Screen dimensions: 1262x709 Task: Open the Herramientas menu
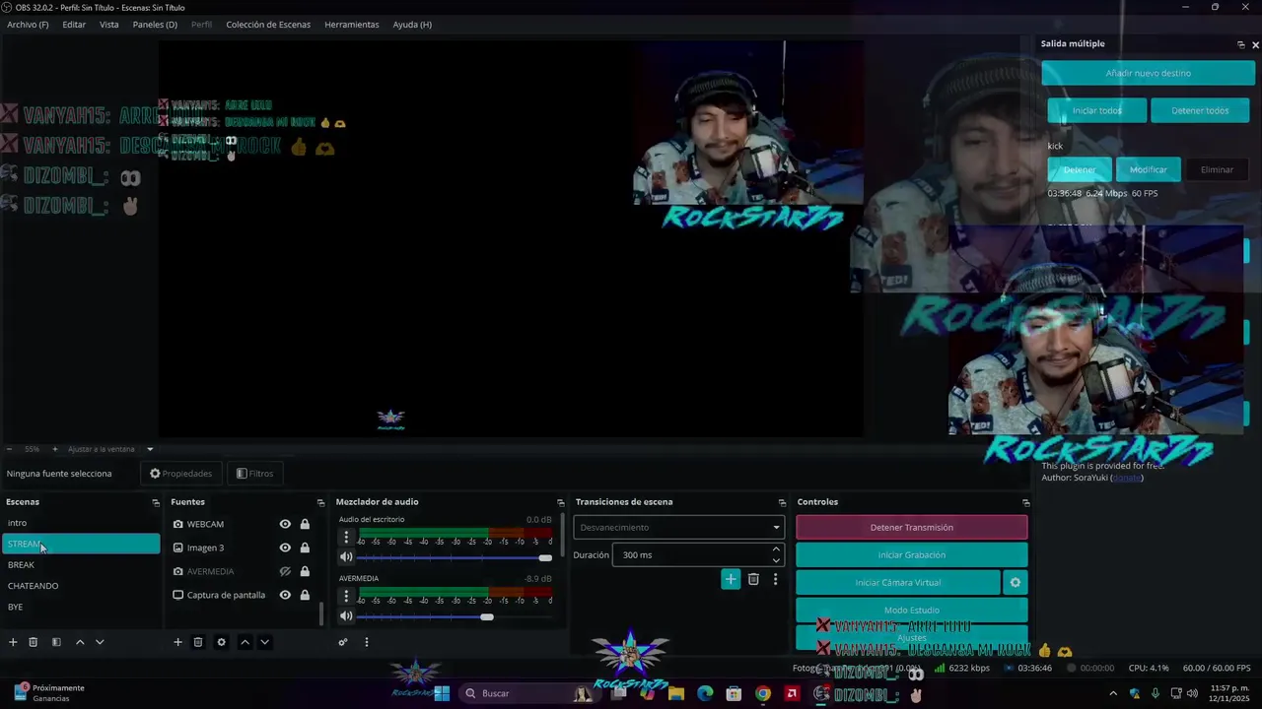352,25
